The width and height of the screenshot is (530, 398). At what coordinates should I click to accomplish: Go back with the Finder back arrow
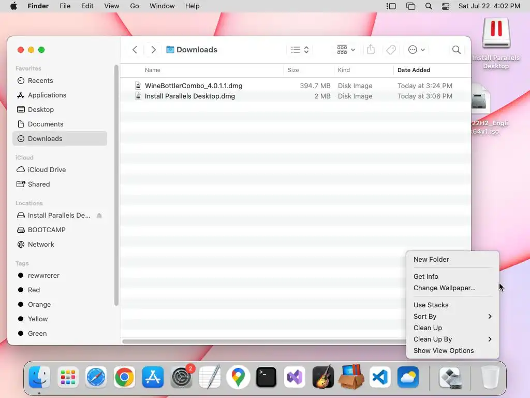coord(135,50)
